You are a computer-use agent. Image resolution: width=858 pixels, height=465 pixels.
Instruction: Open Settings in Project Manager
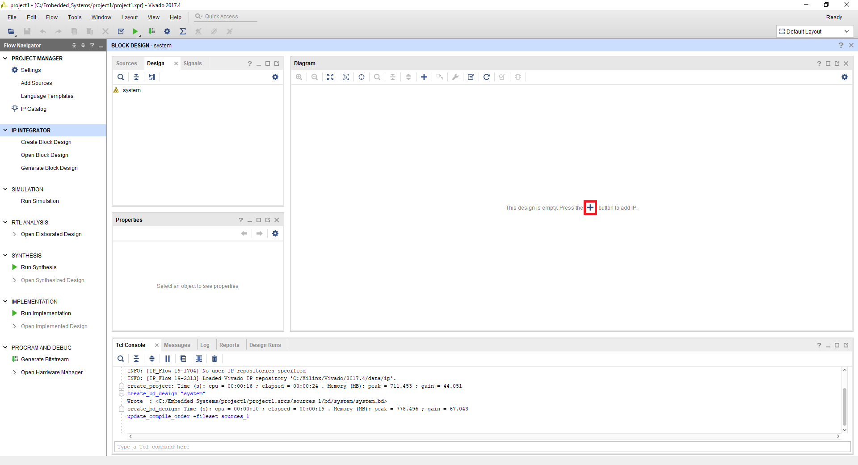(x=31, y=70)
